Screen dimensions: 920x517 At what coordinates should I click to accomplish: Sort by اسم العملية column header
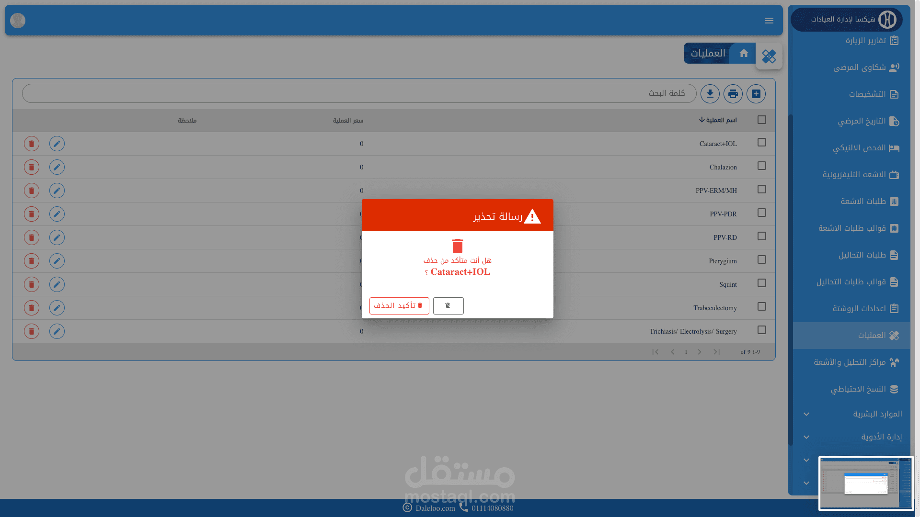(x=718, y=120)
